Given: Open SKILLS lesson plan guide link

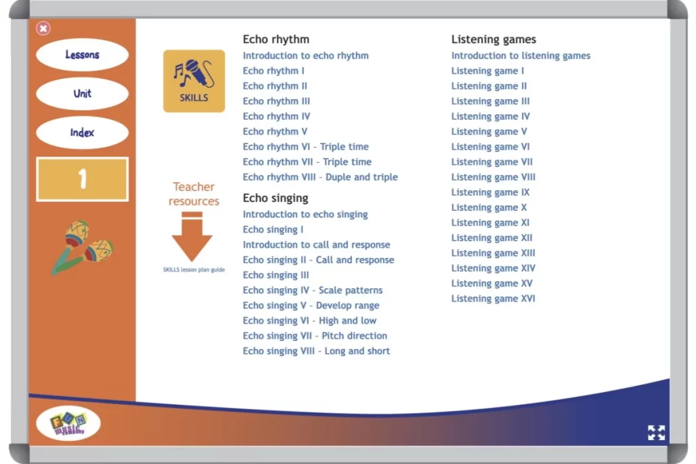Looking at the screenshot, I should pyautogui.click(x=194, y=270).
